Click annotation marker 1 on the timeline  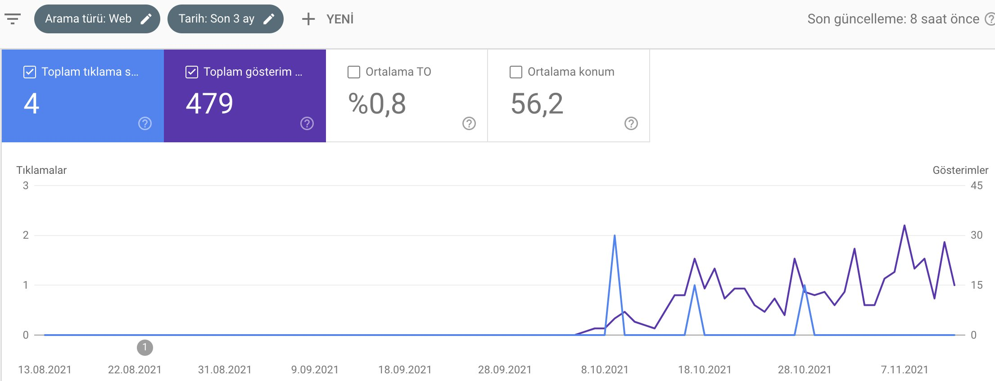tap(145, 348)
